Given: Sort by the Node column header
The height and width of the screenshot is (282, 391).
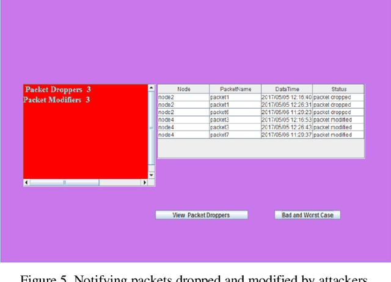Looking at the screenshot, I should 183,89.
